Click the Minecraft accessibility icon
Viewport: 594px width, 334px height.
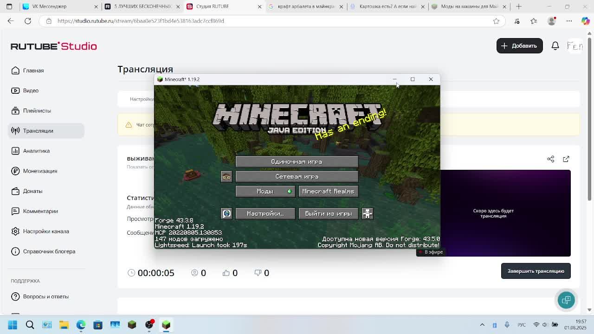click(x=367, y=213)
